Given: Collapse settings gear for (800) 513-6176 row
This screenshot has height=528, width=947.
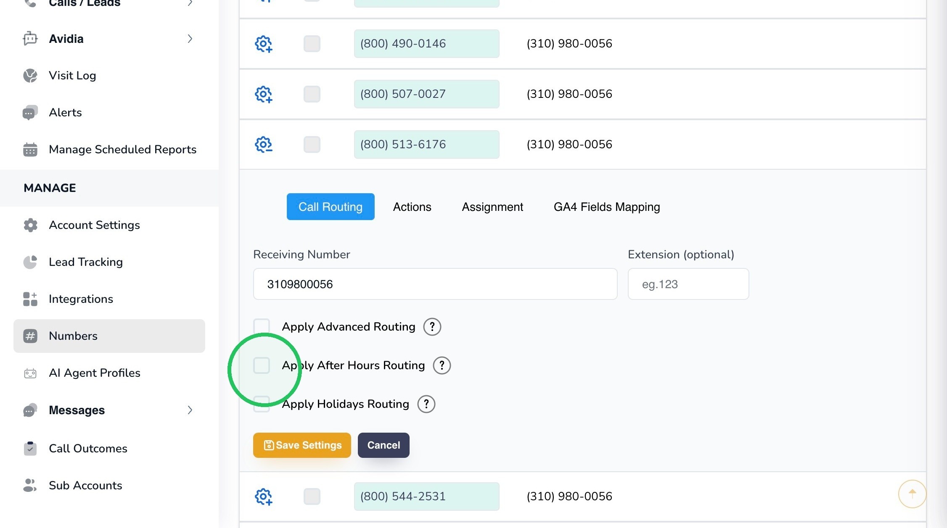Looking at the screenshot, I should coord(264,144).
